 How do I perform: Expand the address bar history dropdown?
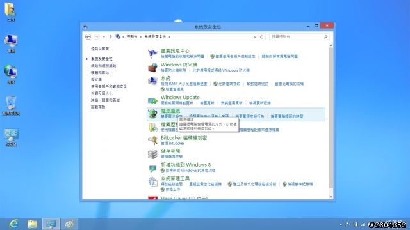pyautogui.click(x=255, y=37)
